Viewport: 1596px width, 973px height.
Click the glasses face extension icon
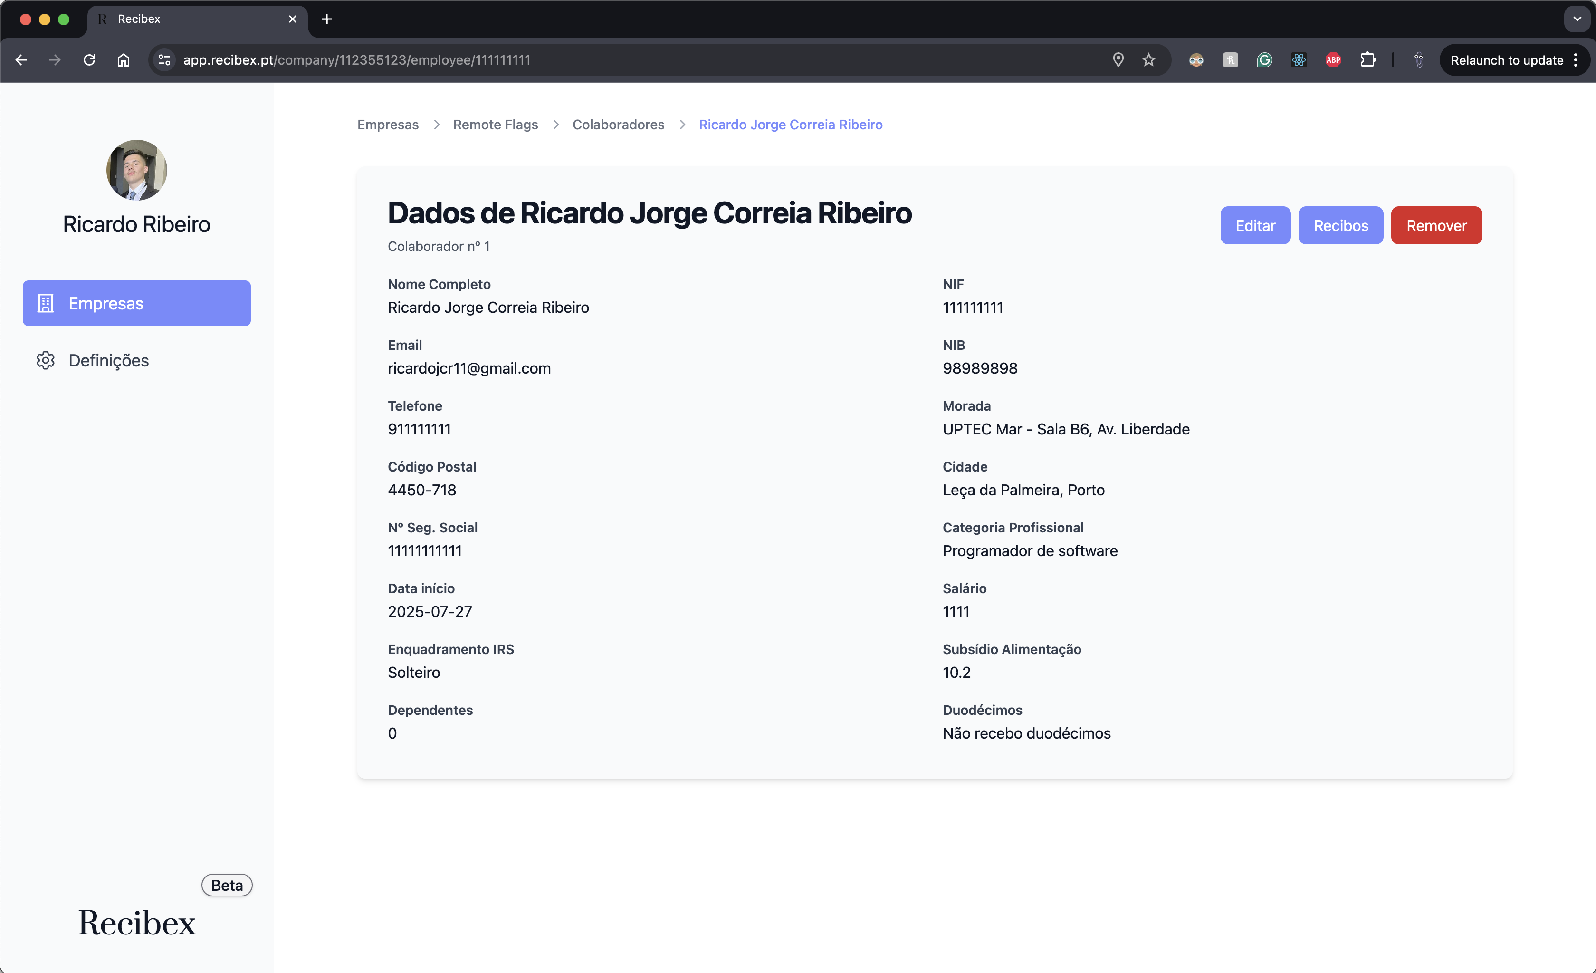[1196, 60]
